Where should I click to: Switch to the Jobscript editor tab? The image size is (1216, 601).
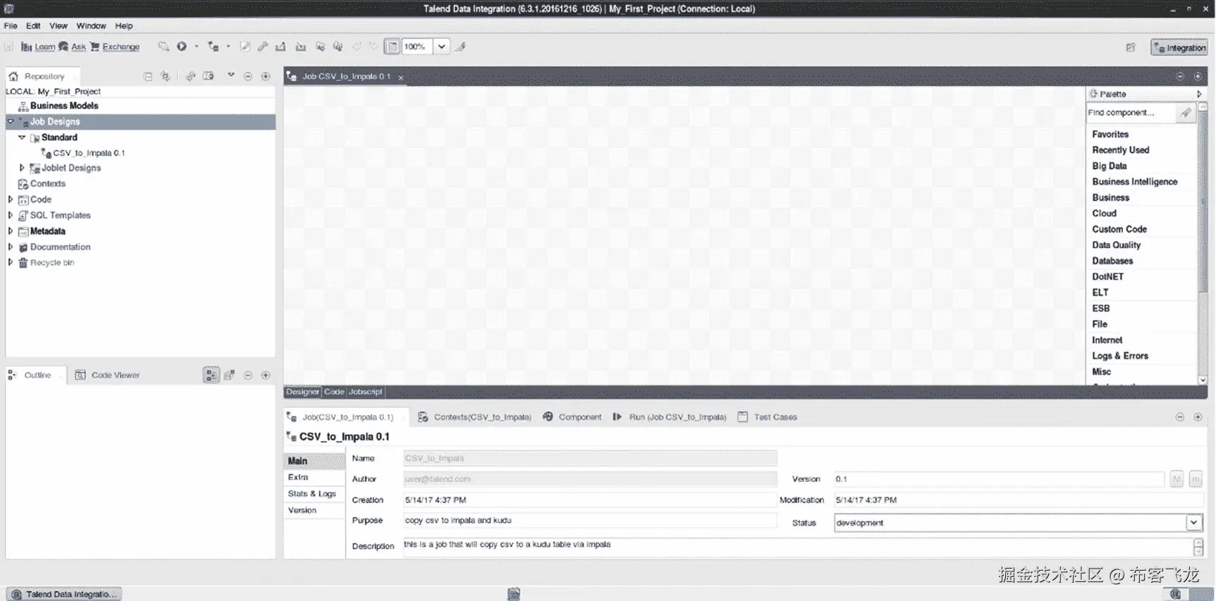365,392
